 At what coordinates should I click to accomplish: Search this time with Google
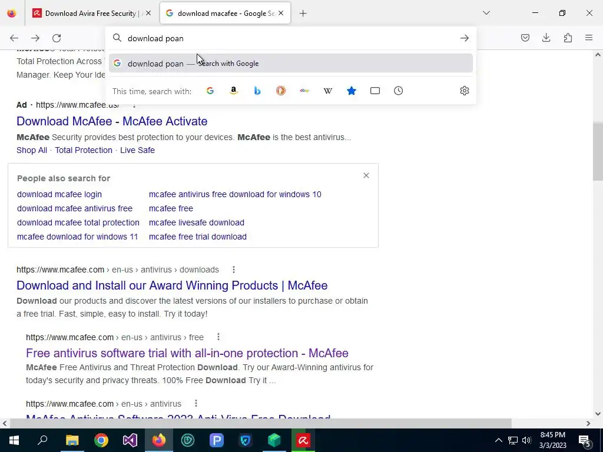[x=210, y=91]
